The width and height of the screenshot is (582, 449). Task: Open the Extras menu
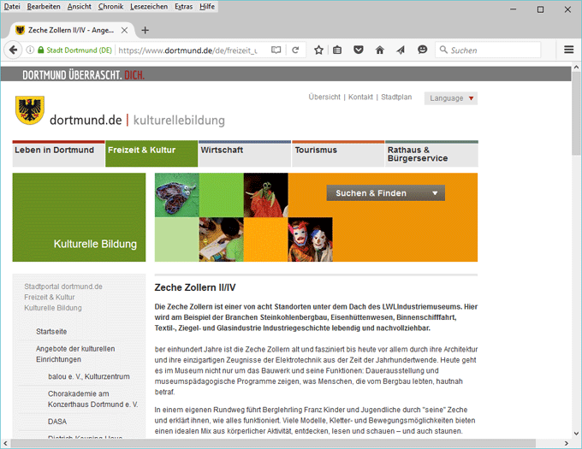pyautogui.click(x=184, y=6)
